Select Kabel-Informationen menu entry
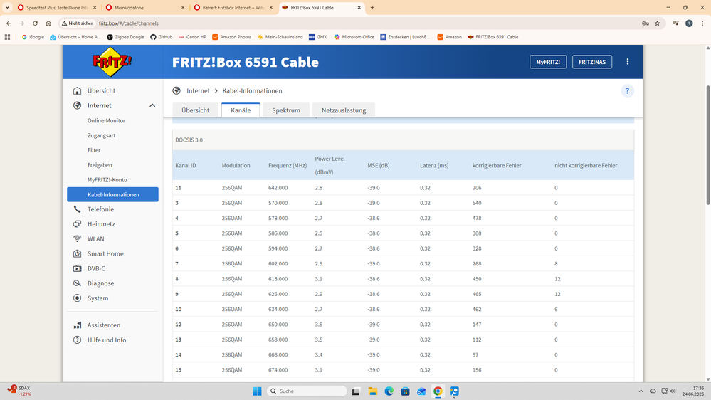This screenshot has height=400, width=711. [x=112, y=194]
